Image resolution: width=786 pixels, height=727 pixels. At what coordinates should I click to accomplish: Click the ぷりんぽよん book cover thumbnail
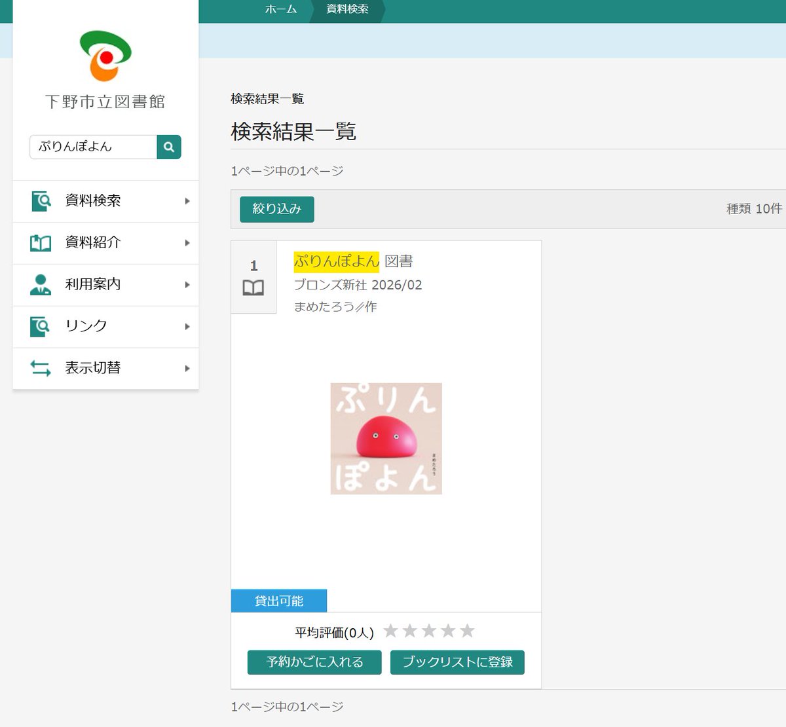386,439
